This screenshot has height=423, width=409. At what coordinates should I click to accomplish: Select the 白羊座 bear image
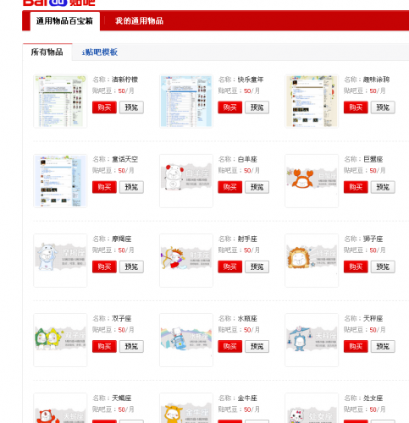click(x=186, y=181)
